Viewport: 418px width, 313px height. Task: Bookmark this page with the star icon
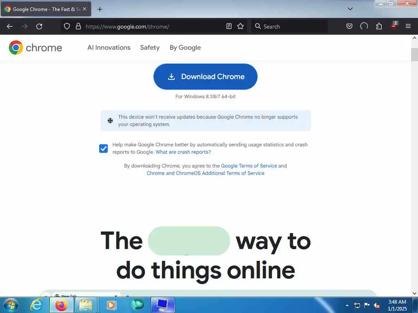tap(240, 26)
